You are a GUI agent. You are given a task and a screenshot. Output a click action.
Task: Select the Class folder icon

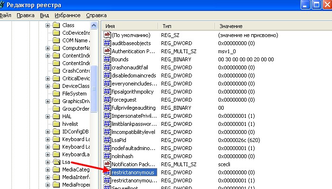point(56,25)
